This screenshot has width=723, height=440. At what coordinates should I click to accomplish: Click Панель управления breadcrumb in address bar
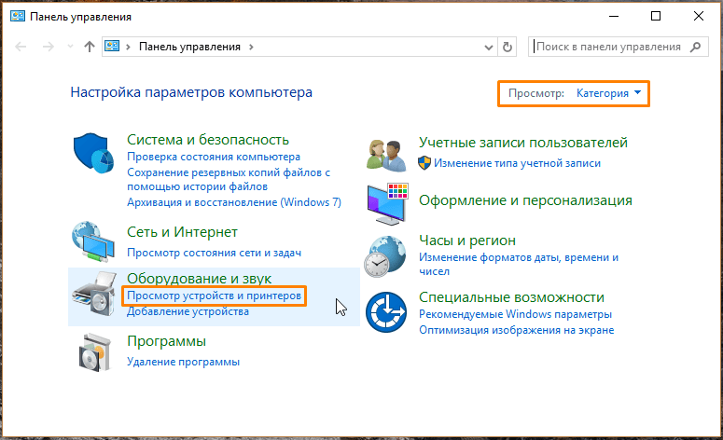point(189,47)
